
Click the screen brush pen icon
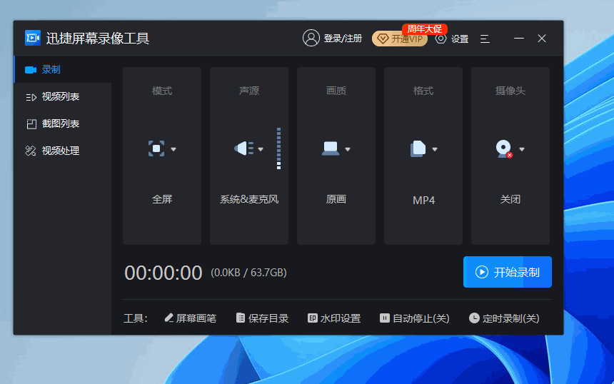tap(168, 318)
